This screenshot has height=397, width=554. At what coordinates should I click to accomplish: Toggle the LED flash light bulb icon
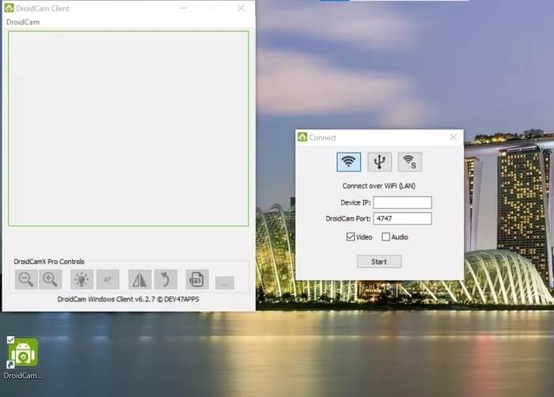(x=82, y=279)
